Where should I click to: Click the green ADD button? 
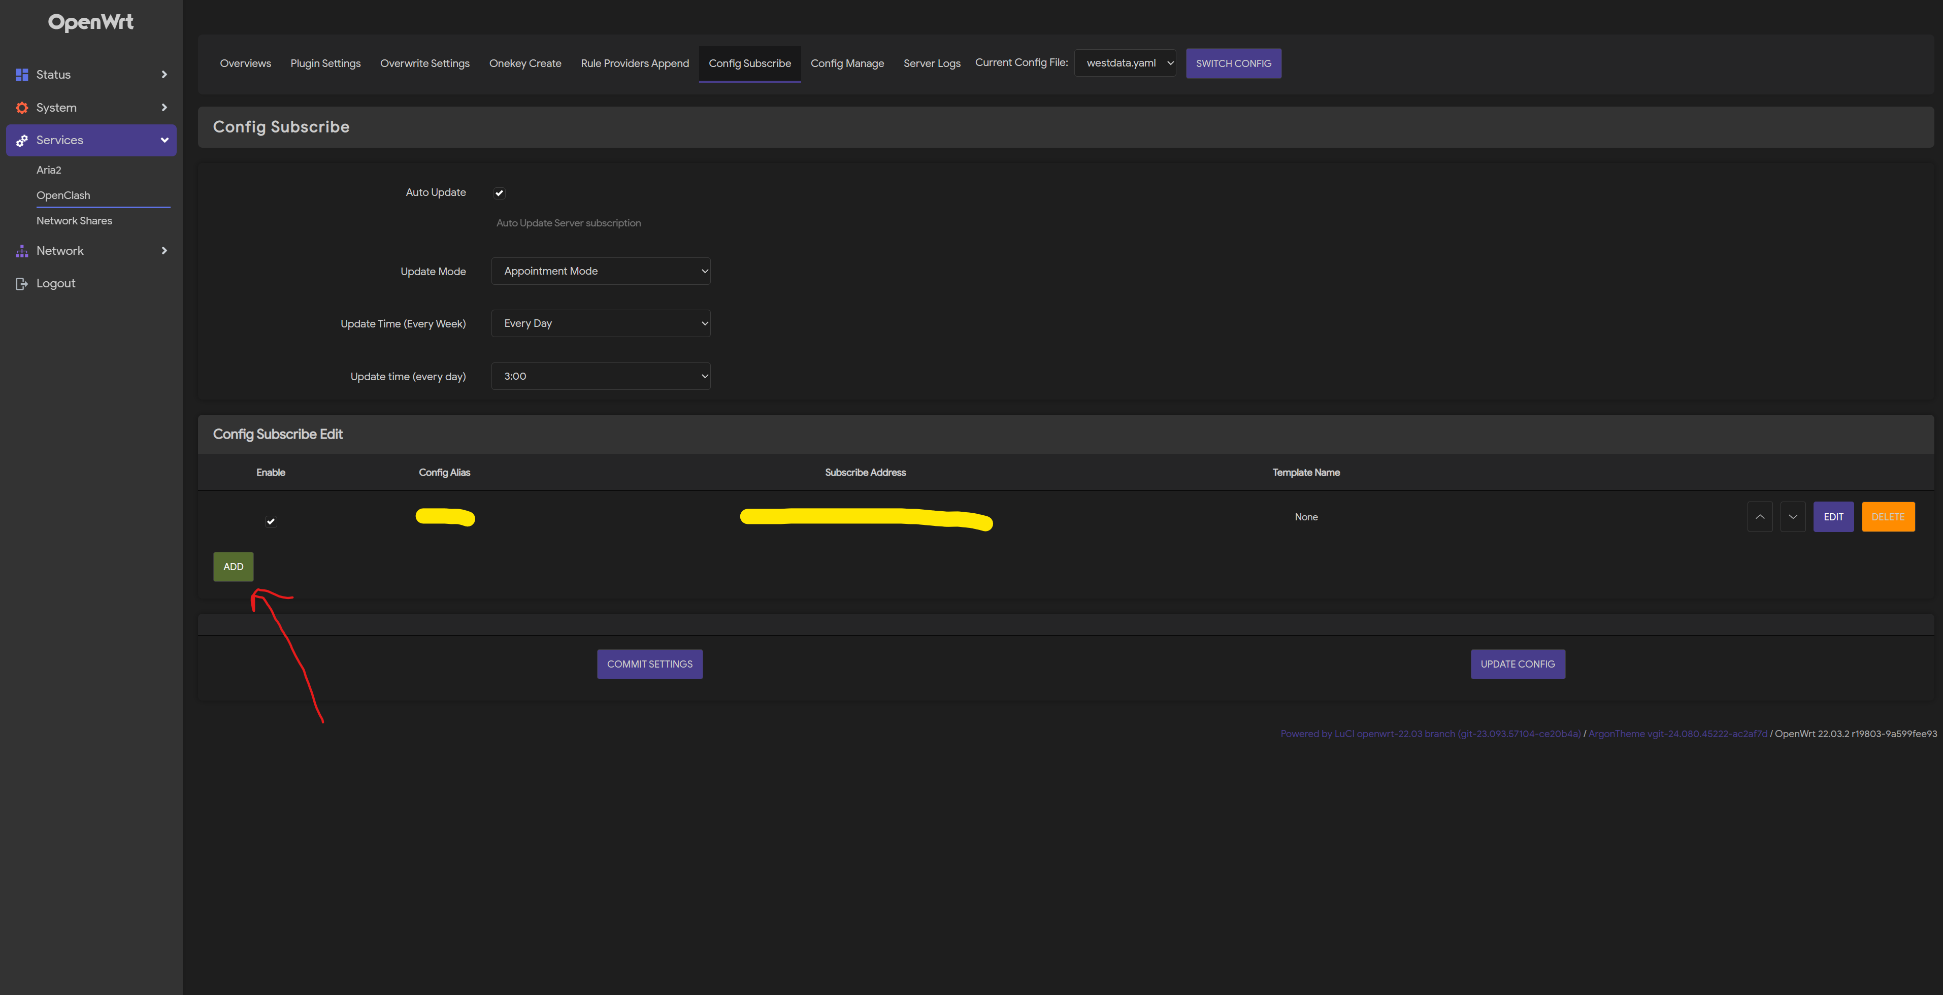pos(233,567)
